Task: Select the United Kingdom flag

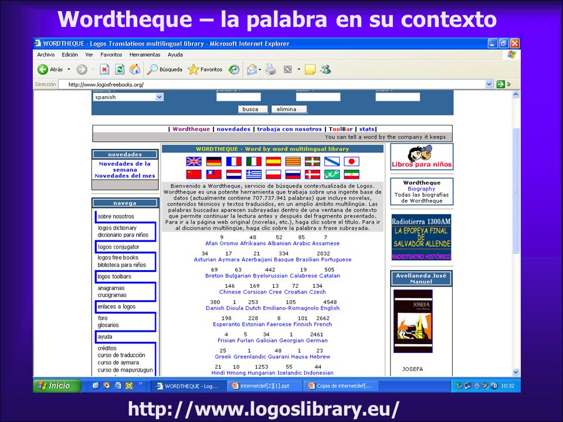Action: coord(194,162)
